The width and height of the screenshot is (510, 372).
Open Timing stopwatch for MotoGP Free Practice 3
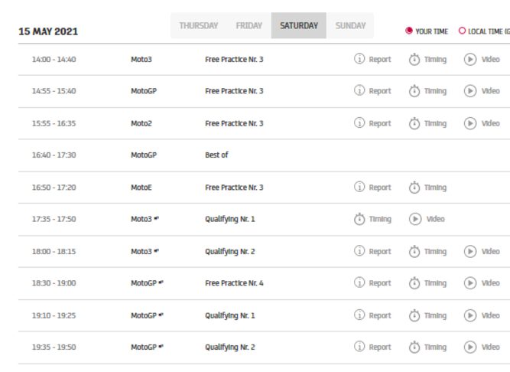414,92
